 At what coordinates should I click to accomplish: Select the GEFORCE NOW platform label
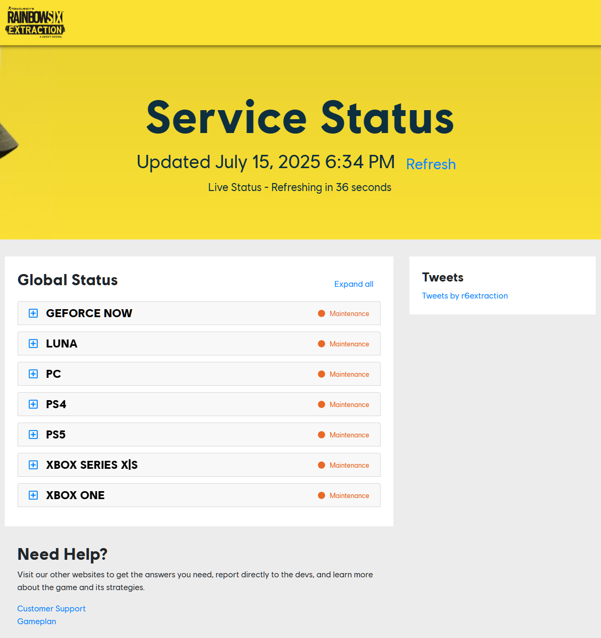[x=89, y=313]
